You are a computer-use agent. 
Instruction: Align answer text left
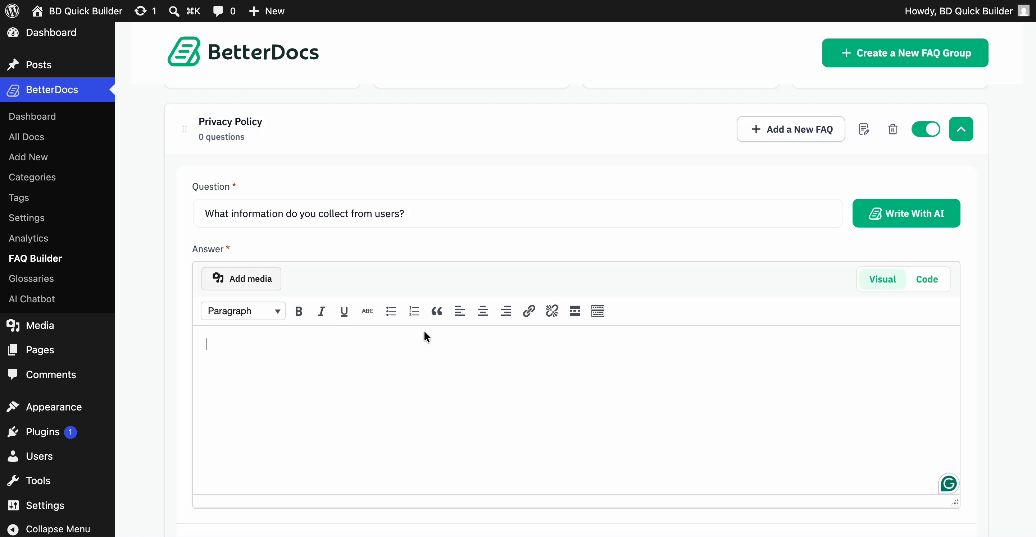[x=460, y=311]
